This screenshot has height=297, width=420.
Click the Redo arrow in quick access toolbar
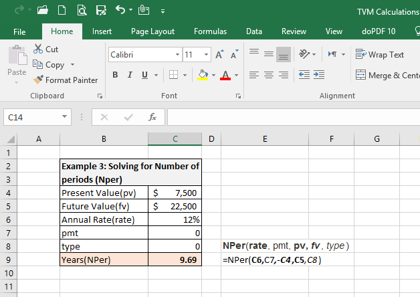point(19,10)
